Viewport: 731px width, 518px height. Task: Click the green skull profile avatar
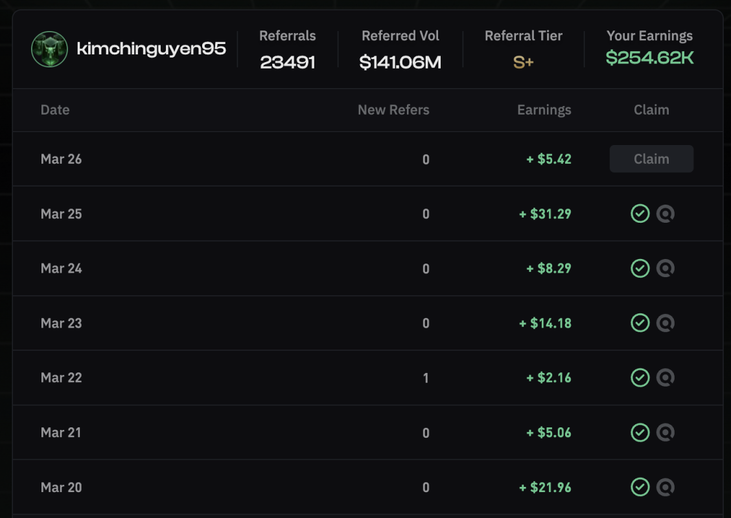(x=49, y=49)
